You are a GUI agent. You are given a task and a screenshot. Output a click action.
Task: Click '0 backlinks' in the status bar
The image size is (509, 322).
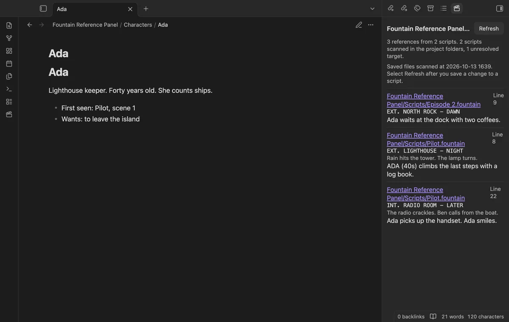pyautogui.click(x=411, y=316)
